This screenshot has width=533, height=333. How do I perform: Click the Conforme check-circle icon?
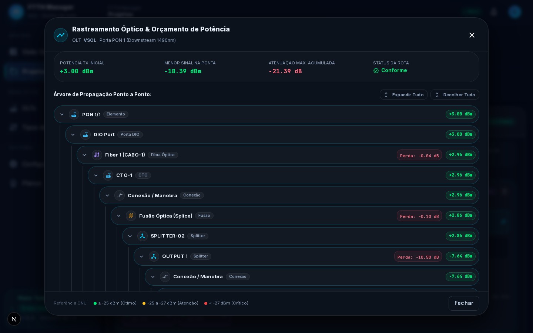coord(376,71)
